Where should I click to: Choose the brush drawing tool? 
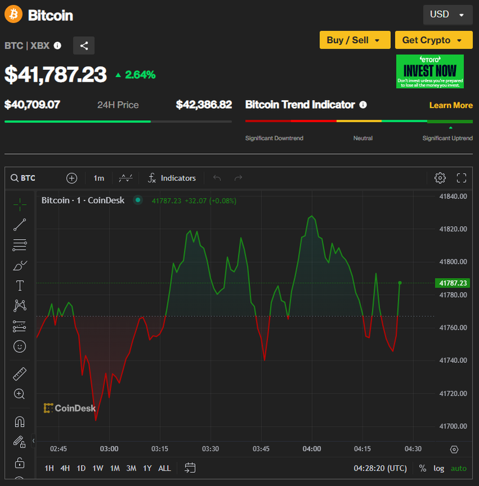[x=20, y=265]
